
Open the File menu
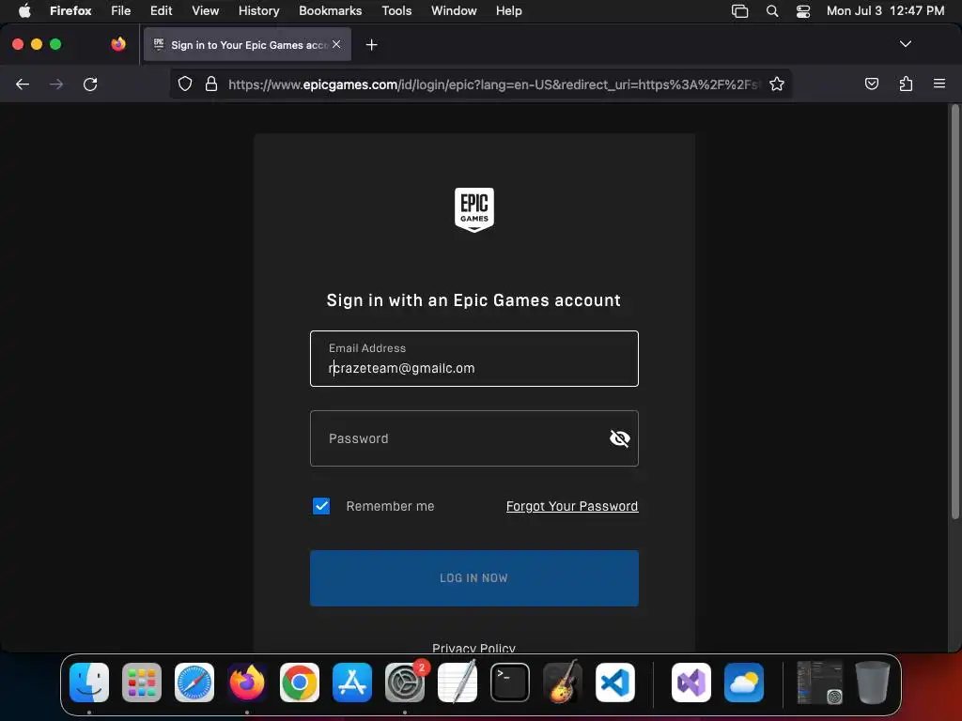point(121,10)
